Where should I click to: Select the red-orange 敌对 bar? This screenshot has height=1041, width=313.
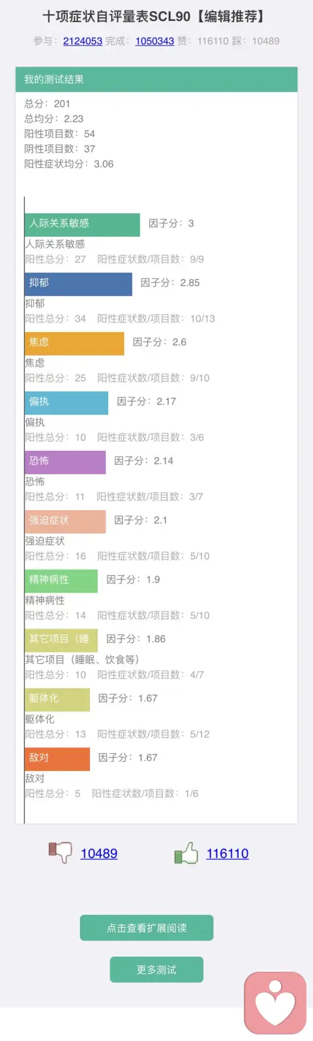[57, 759]
